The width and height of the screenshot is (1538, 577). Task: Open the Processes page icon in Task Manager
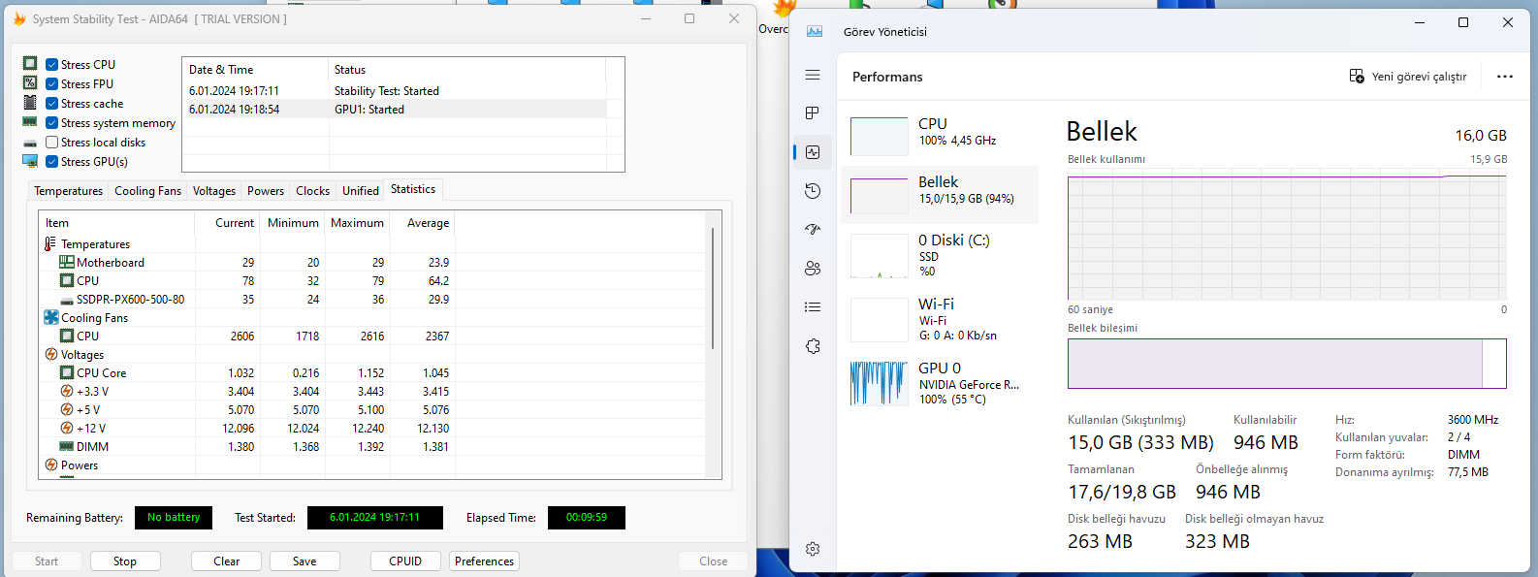813,113
